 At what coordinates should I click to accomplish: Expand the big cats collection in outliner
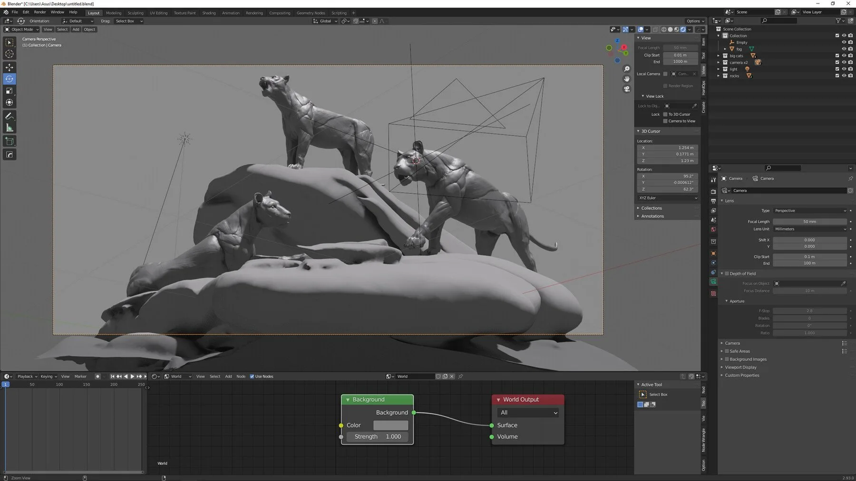coord(719,56)
